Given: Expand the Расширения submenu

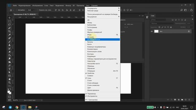Looking at the screenshot, I should 103,17.
